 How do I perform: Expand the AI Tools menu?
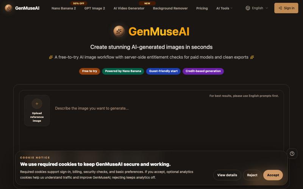coord(224,8)
